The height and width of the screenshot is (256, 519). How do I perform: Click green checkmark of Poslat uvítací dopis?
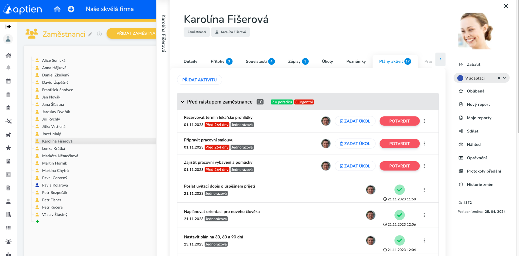pyautogui.click(x=400, y=190)
